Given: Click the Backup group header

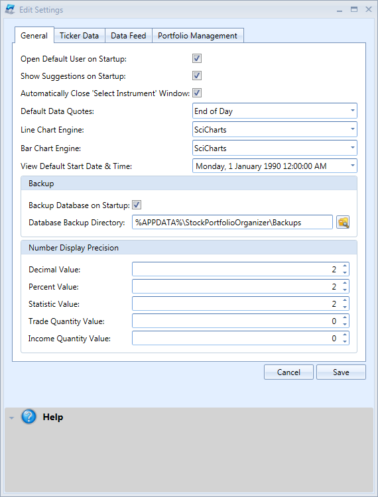Looking at the screenshot, I should coord(189,184).
